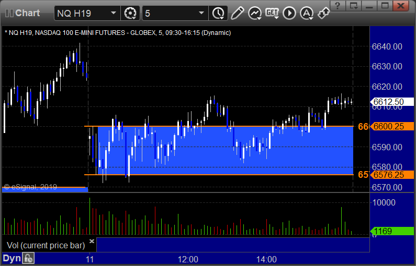
Task: Select the 6600.25 orange price label
Action: [392, 126]
